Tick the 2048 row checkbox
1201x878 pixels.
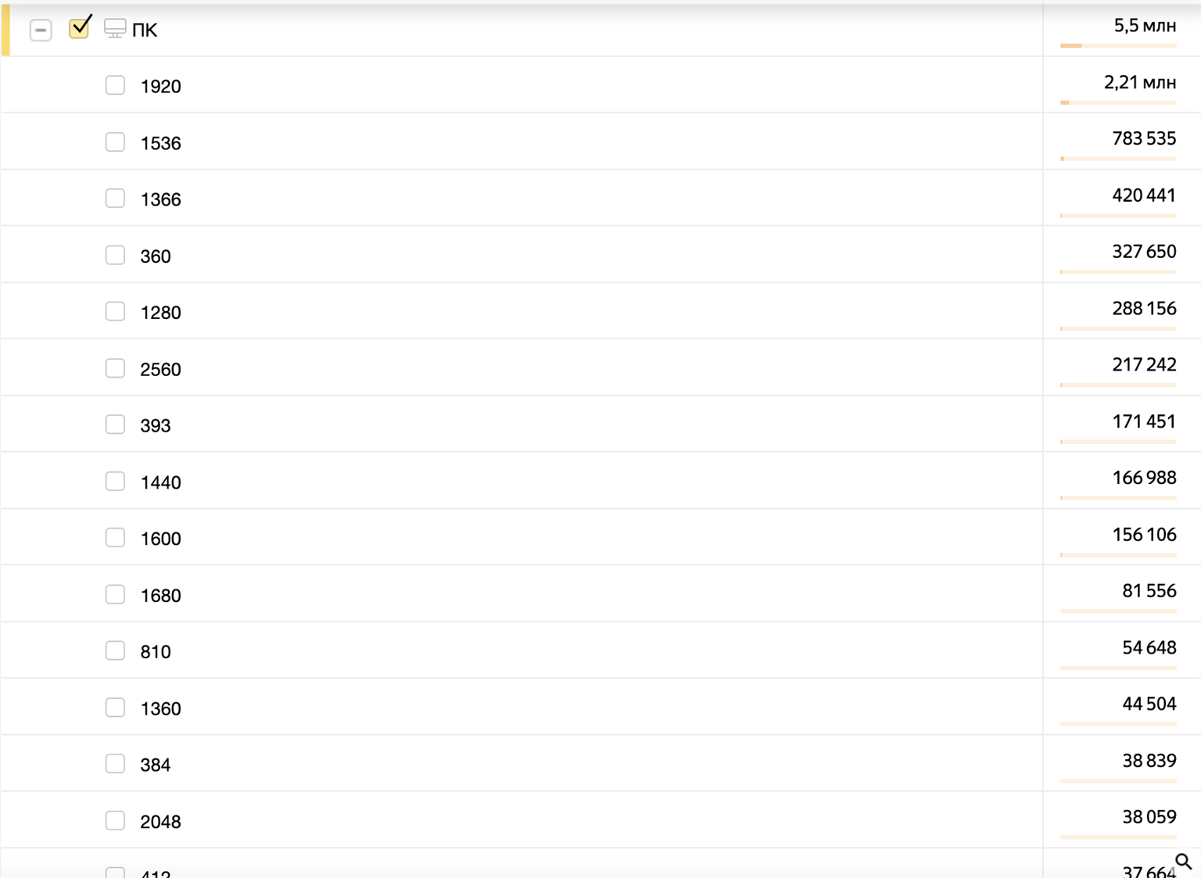(x=115, y=821)
